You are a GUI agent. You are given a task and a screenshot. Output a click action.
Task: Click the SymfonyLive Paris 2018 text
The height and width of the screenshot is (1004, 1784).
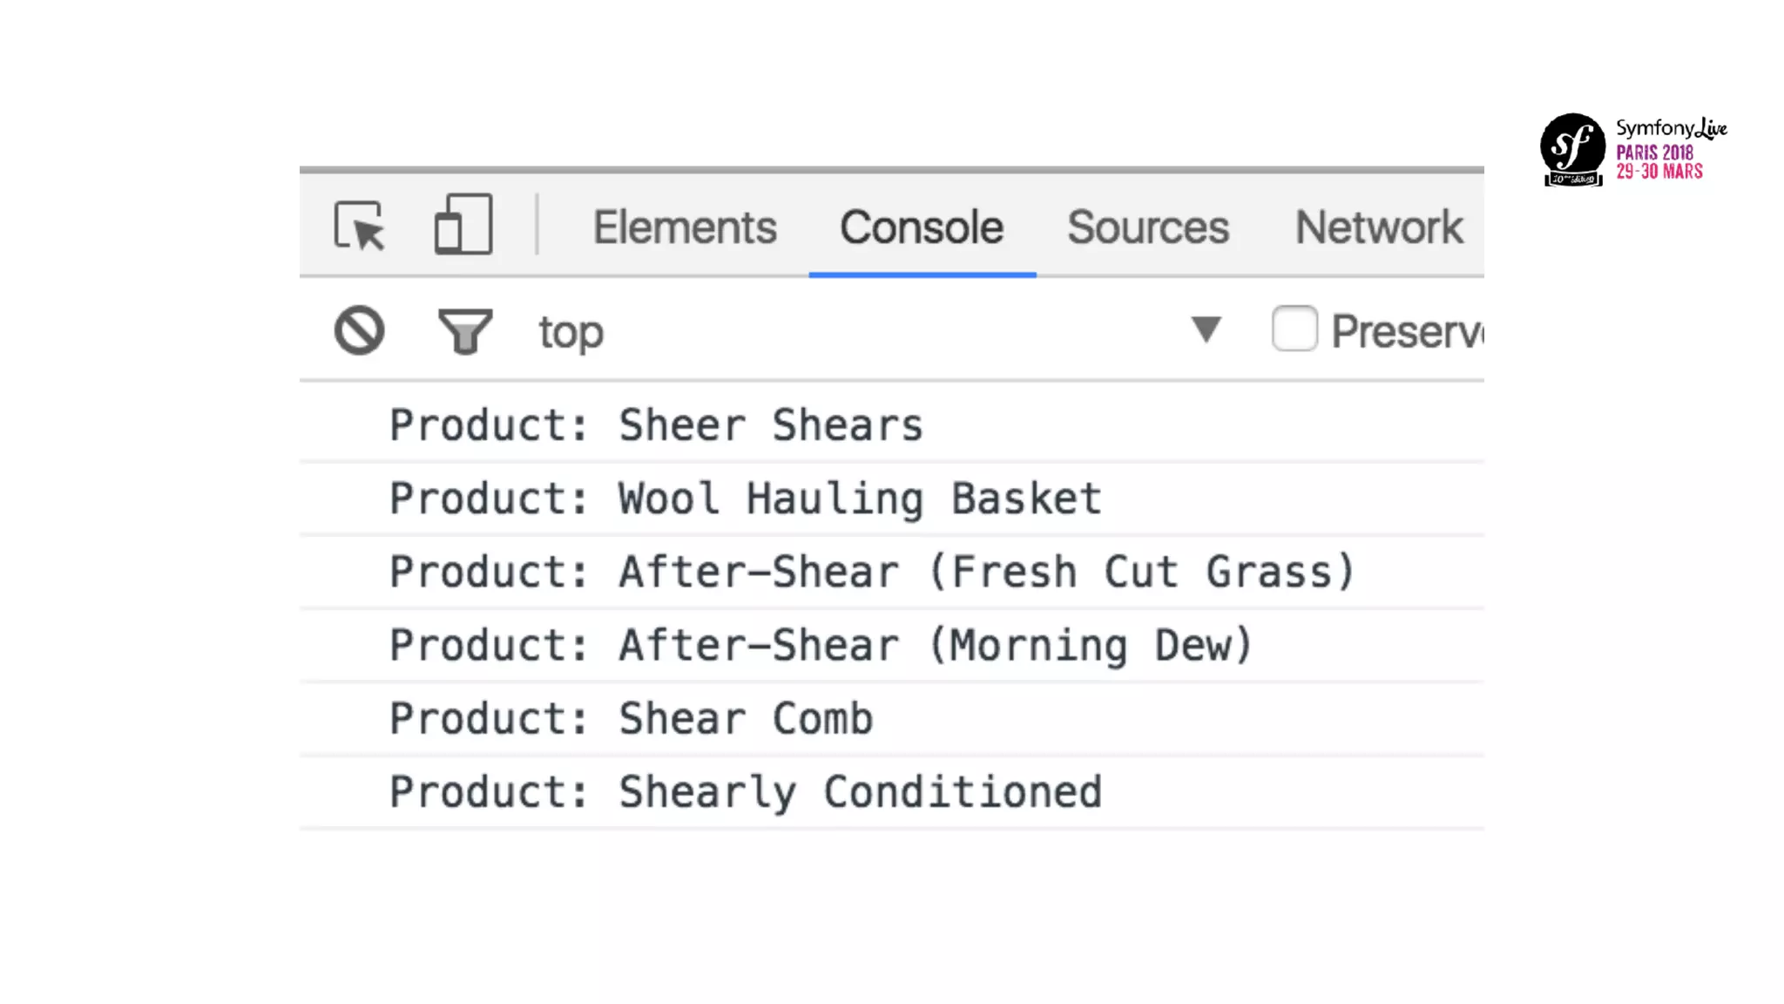click(x=1671, y=150)
